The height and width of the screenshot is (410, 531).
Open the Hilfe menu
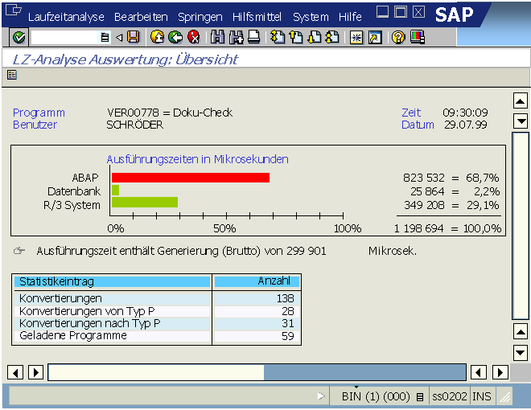click(x=350, y=17)
